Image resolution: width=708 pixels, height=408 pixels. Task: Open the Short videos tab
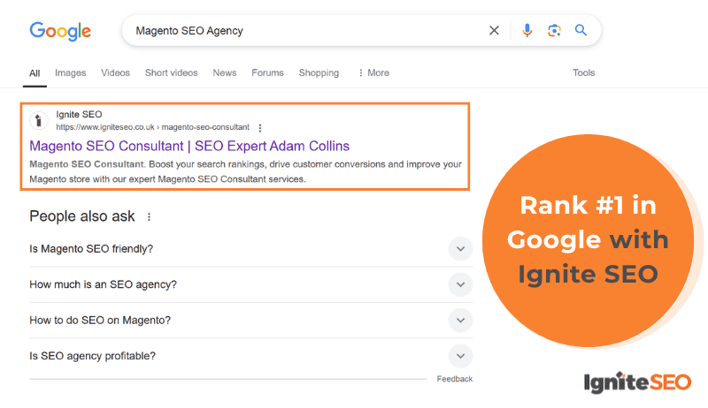tap(171, 73)
